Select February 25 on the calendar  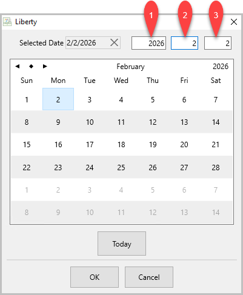(x=121, y=167)
